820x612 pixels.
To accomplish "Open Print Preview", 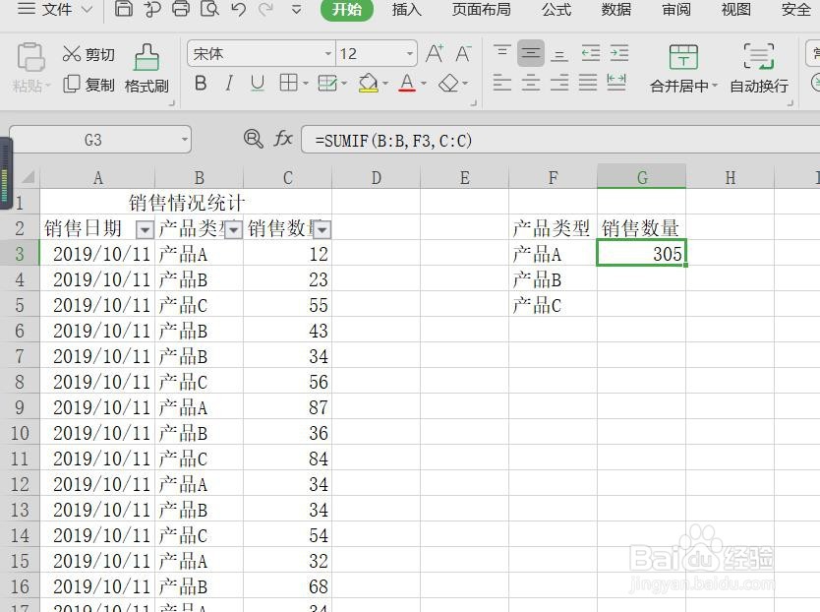I will tap(209, 9).
